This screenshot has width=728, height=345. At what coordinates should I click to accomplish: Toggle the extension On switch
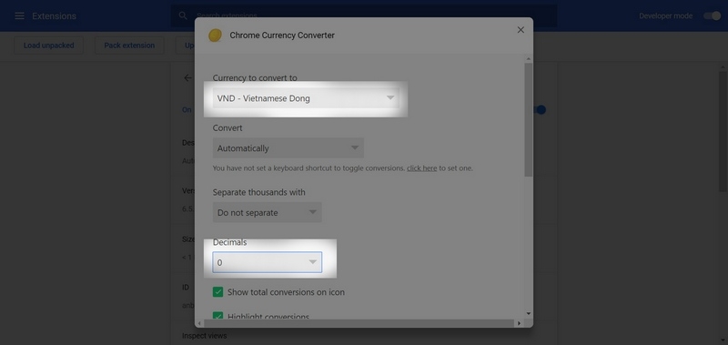(540, 110)
